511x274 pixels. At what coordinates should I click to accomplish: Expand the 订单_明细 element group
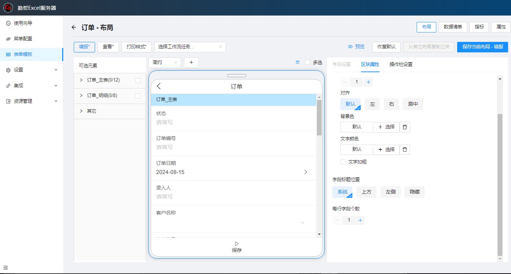pos(81,96)
